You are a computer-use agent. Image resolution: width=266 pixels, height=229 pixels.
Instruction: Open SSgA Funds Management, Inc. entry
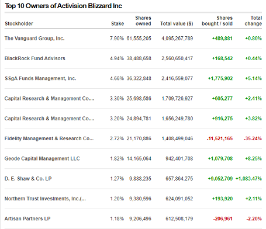click(x=40, y=78)
